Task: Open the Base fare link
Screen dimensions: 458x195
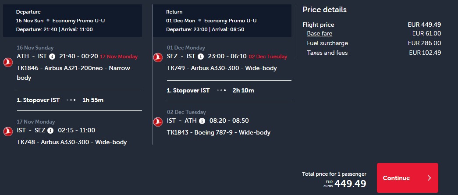Action: [x=320, y=33]
